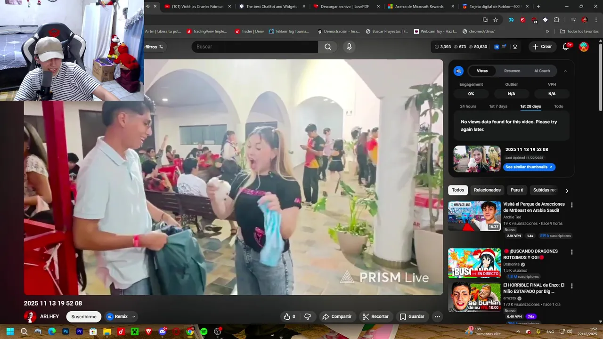
Task: Open a new browser tab
Action: coord(538,7)
